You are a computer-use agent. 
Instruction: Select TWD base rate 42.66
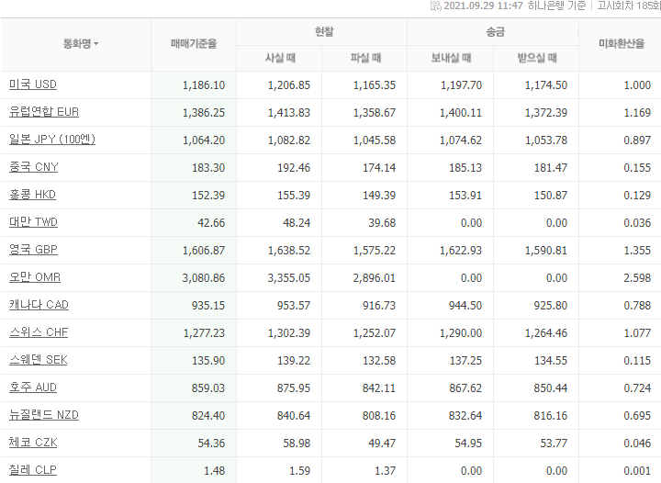(211, 223)
